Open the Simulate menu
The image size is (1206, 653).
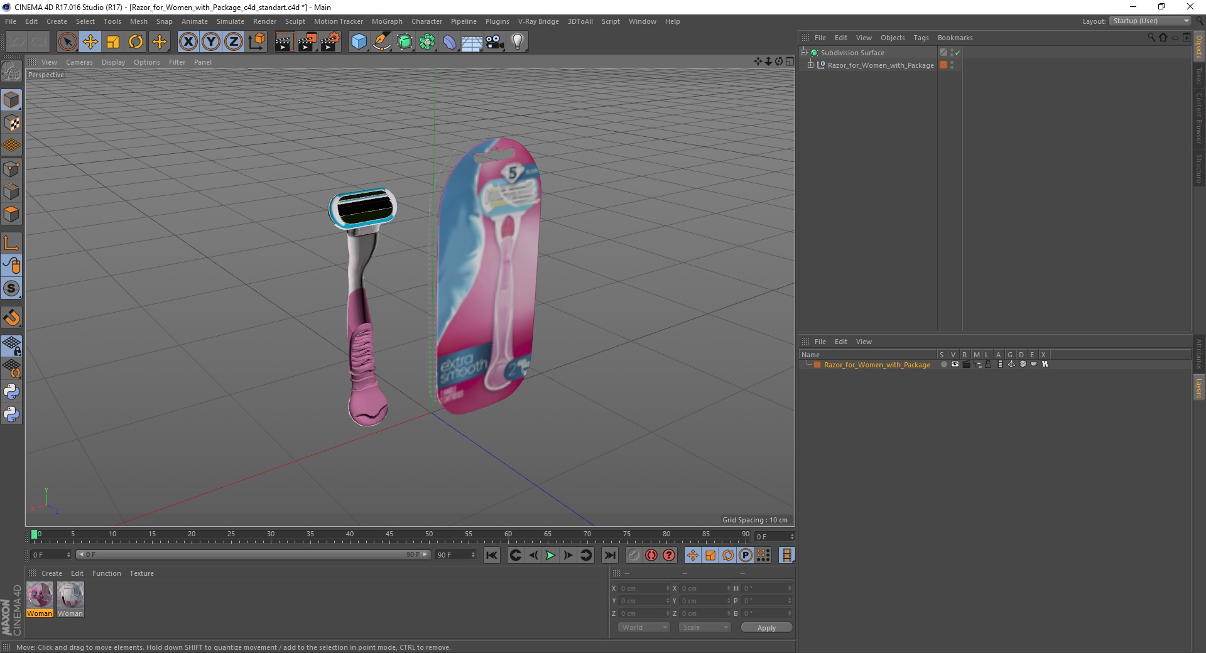(231, 21)
